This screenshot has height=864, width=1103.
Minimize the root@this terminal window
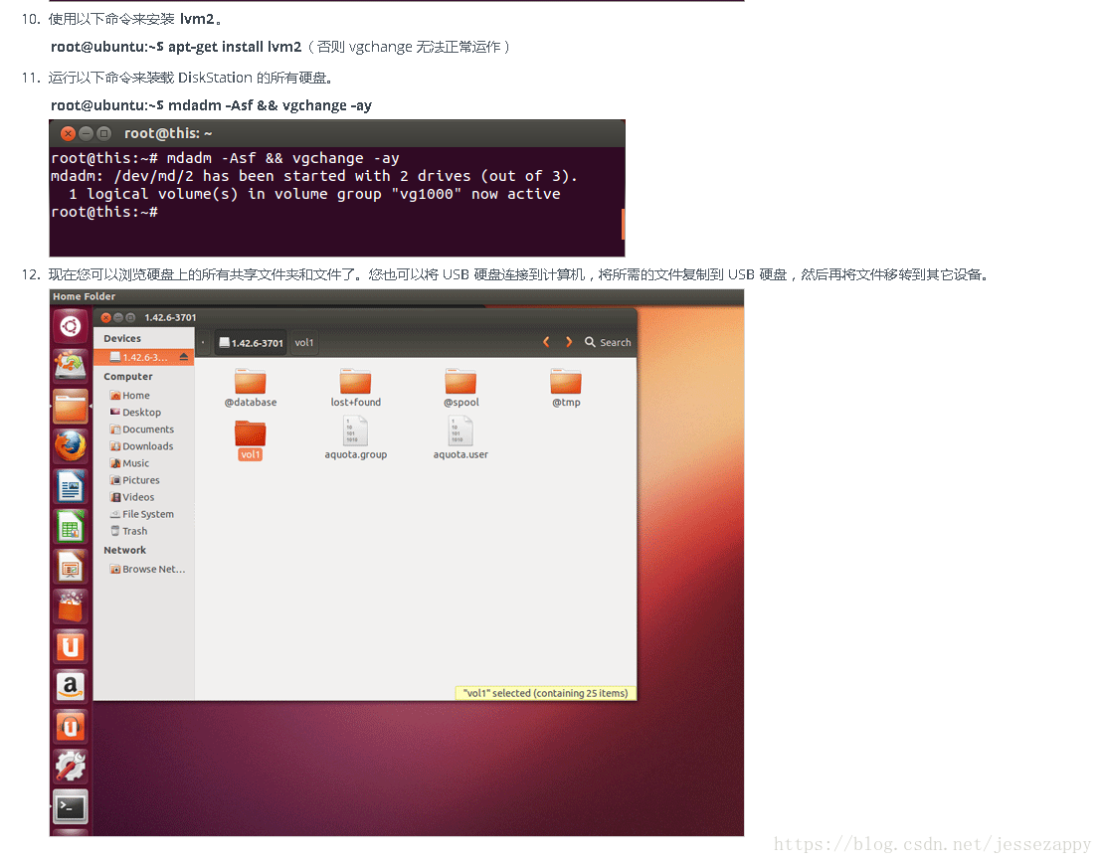click(86, 133)
